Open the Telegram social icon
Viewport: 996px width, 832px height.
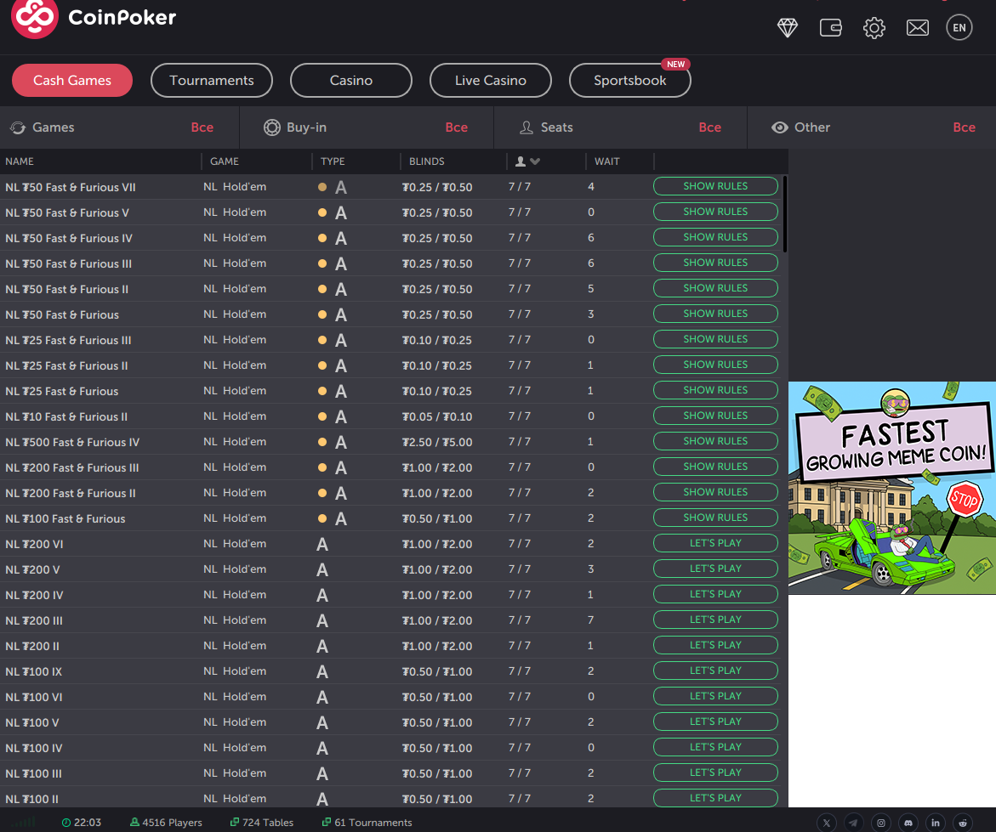pyautogui.click(x=853, y=822)
